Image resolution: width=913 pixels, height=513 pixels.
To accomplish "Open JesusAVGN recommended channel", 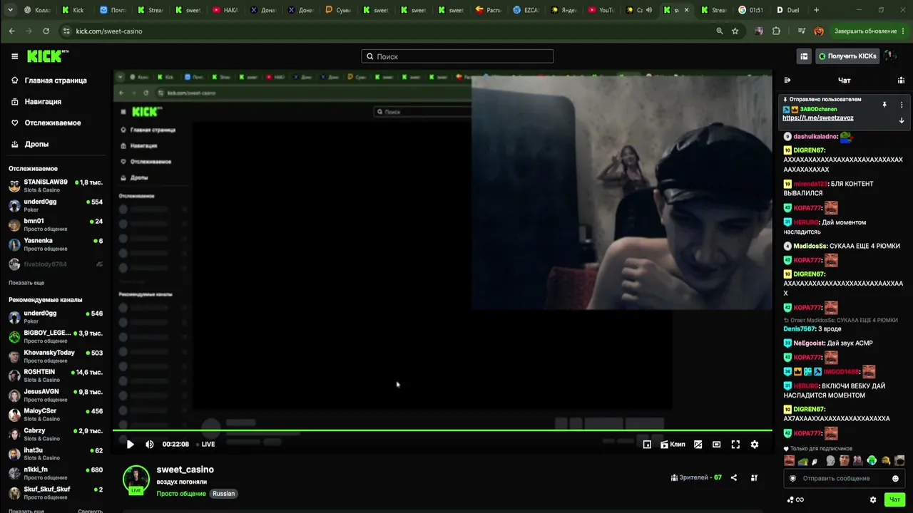I will point(56,395).
